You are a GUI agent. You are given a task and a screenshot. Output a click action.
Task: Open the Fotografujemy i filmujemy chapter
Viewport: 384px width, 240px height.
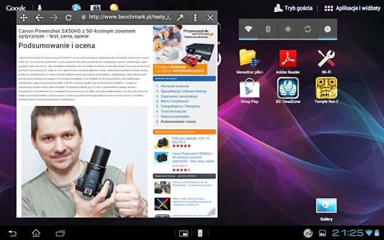click(180, 107)
